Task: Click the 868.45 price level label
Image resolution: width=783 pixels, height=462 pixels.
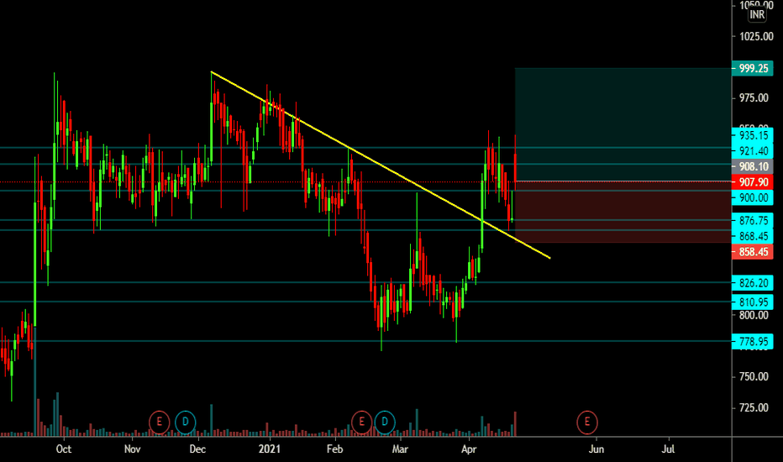Action: (753, 236)
